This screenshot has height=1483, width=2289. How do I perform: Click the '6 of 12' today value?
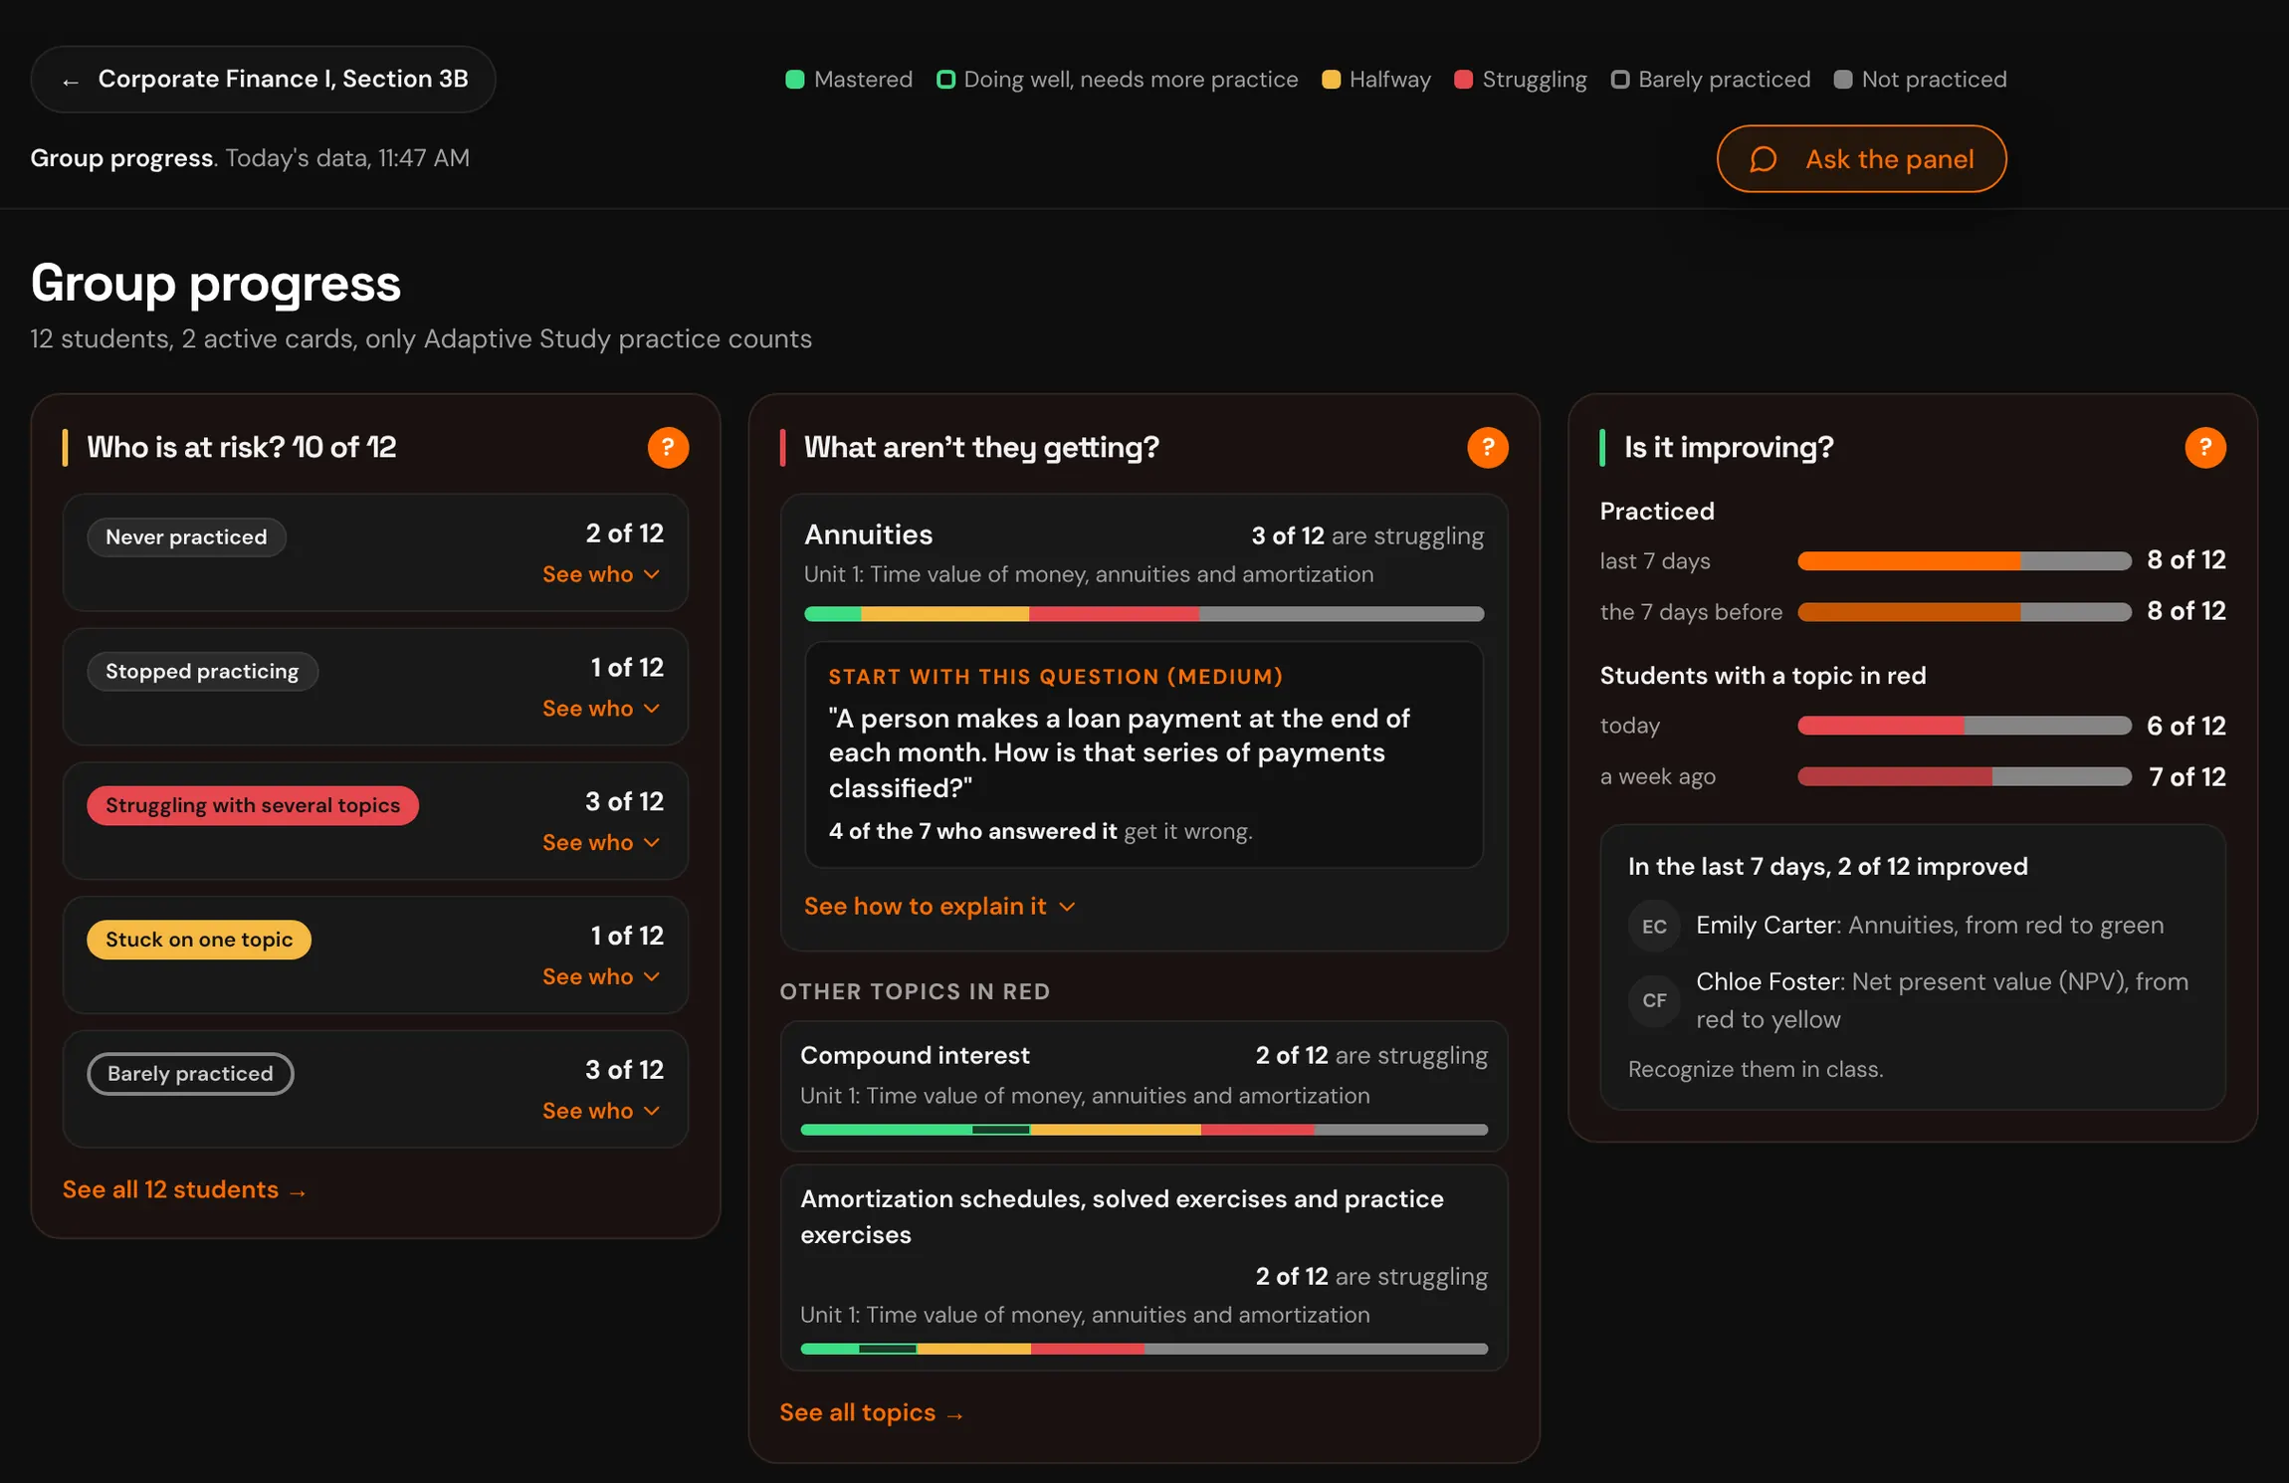coord(2185,727)
